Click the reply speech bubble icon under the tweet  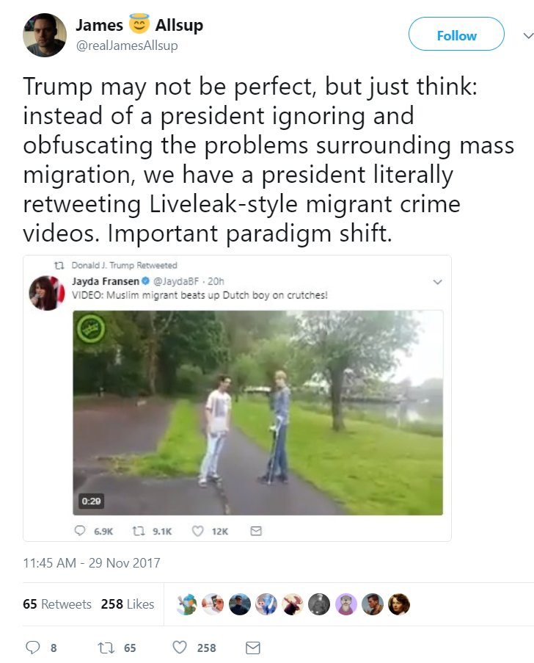(32, 648)
